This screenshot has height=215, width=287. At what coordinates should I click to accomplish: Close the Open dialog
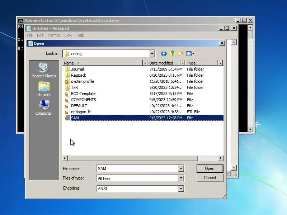click(222, 43)
